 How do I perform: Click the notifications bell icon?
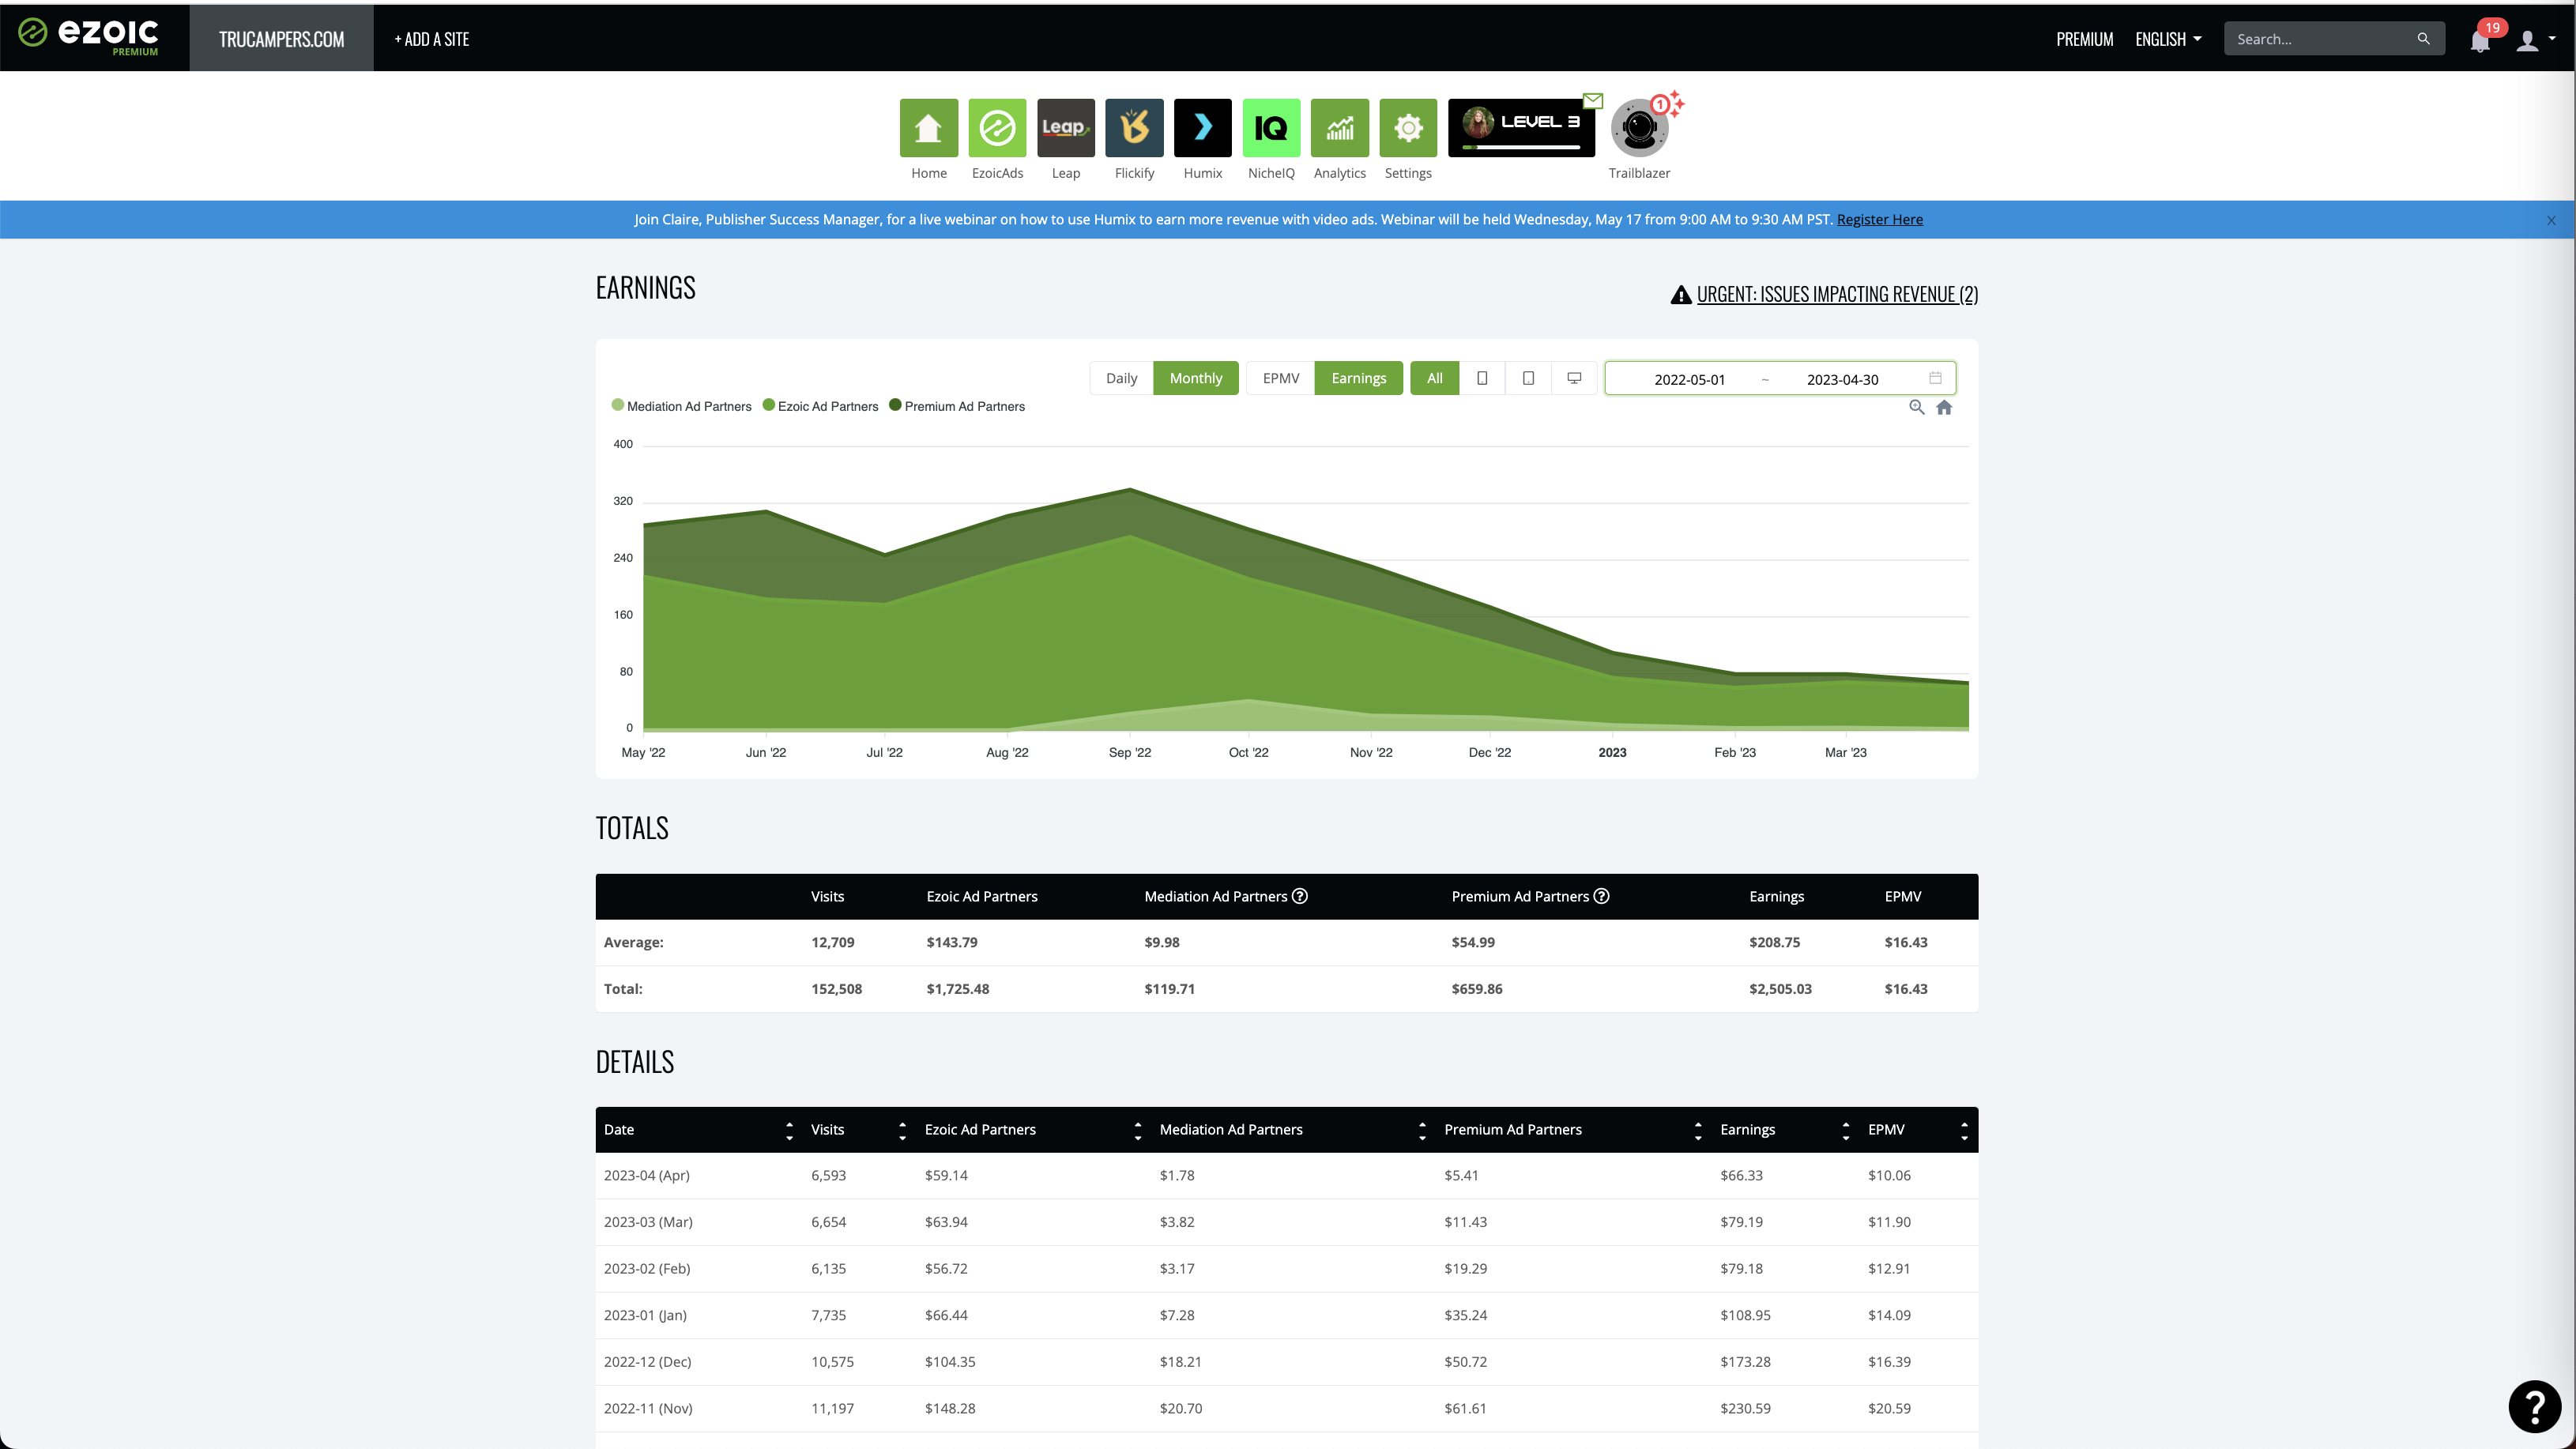(2480, 40)
